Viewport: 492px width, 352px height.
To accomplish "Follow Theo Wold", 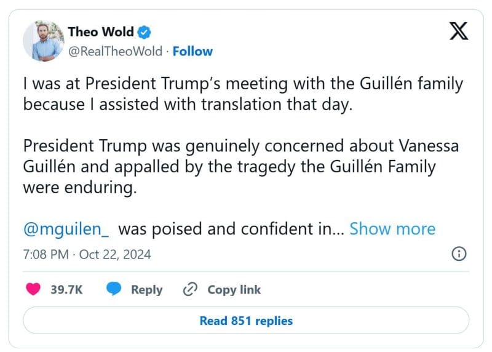I will (192, 51).
